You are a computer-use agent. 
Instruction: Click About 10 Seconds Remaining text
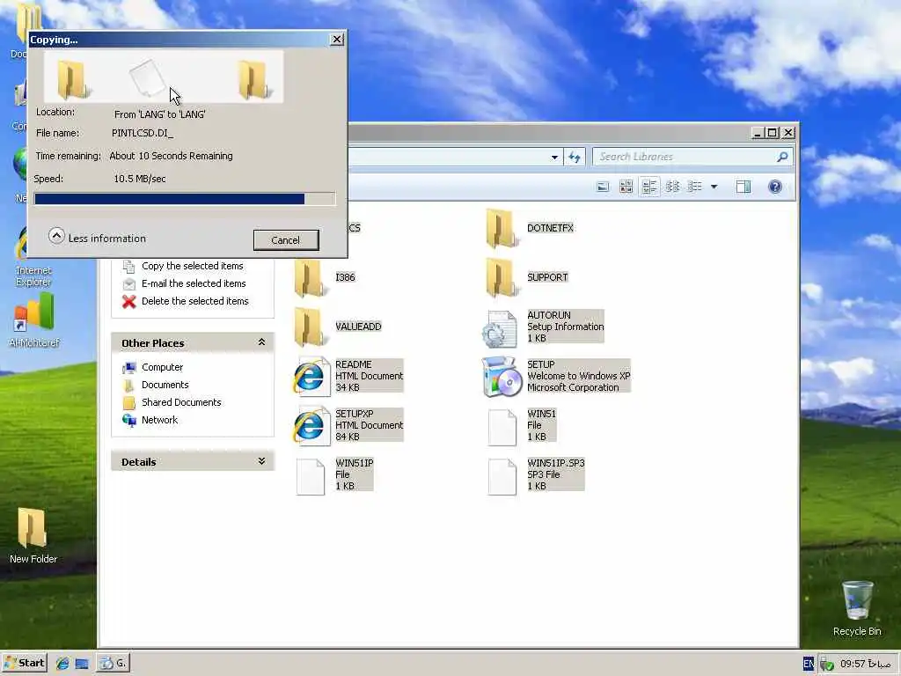point(172,156)
